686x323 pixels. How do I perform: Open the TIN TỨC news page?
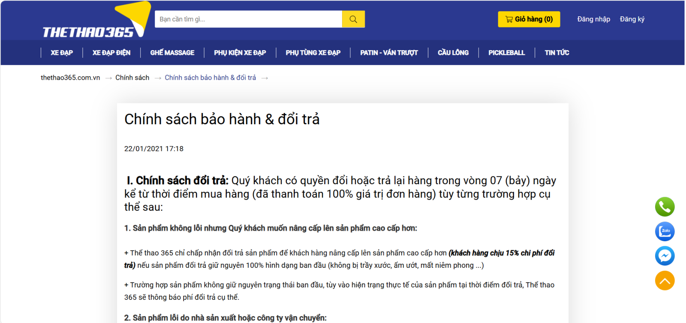[x=557, y=53]
